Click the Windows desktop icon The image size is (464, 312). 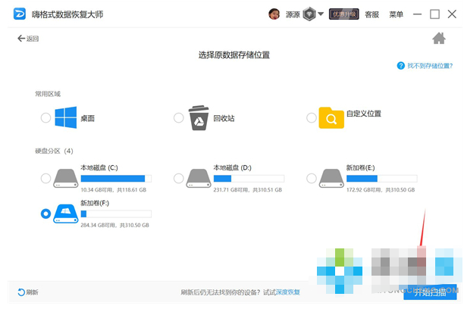[66, 117]
